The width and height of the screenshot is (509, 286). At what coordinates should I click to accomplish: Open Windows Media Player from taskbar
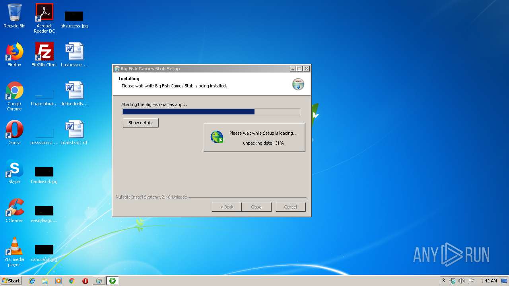pyautogui.click(x=58, y=281)
